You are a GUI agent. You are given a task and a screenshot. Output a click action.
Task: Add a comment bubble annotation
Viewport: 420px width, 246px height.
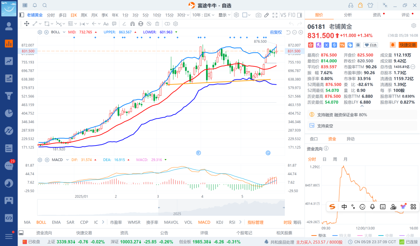point(114,24)
